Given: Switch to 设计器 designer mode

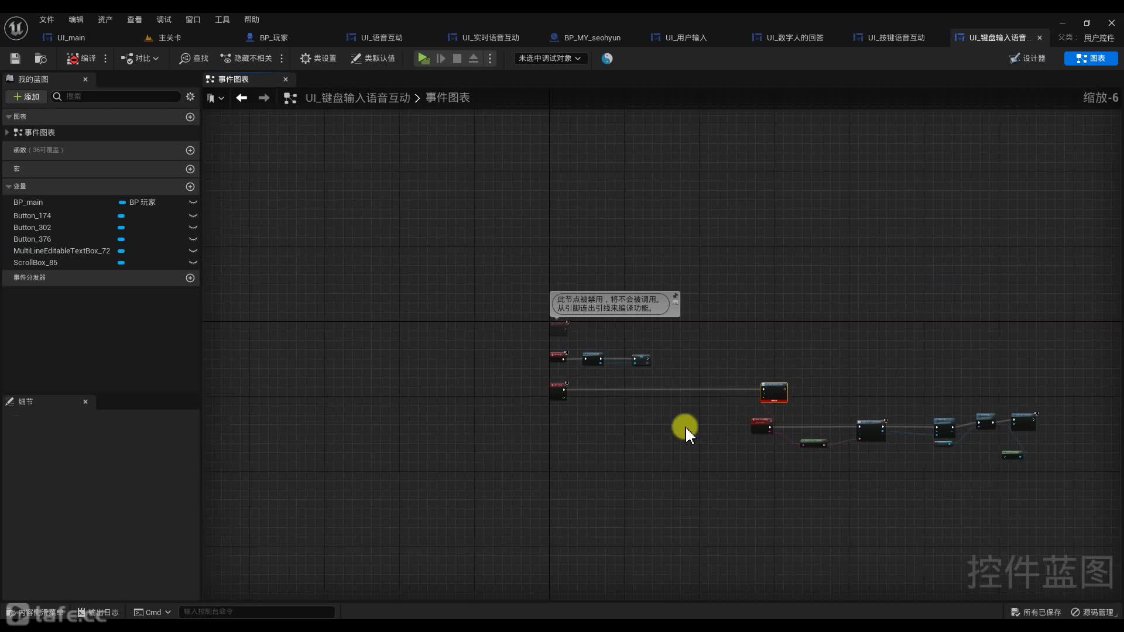Looking at the screenshot, I should [x=1027, y=59].
